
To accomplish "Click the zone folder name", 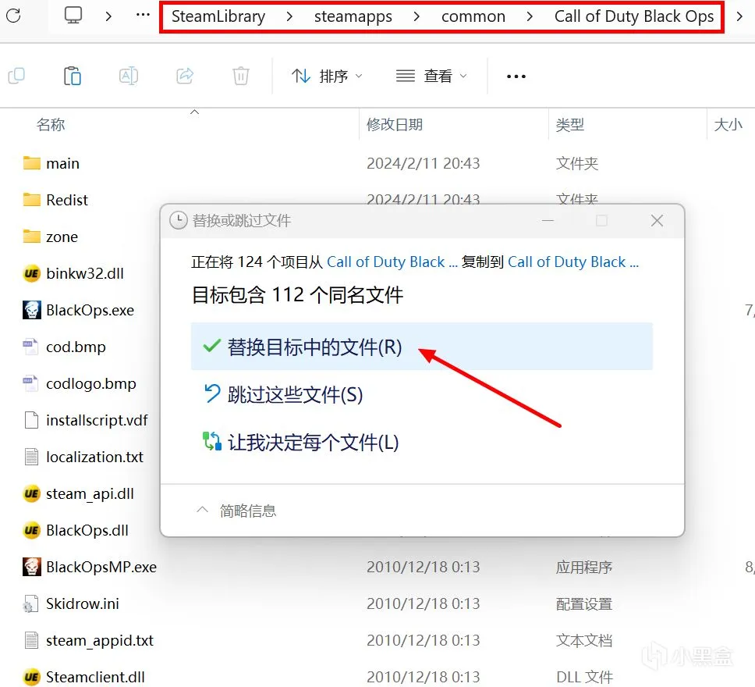I will click(x=62, y=237).
